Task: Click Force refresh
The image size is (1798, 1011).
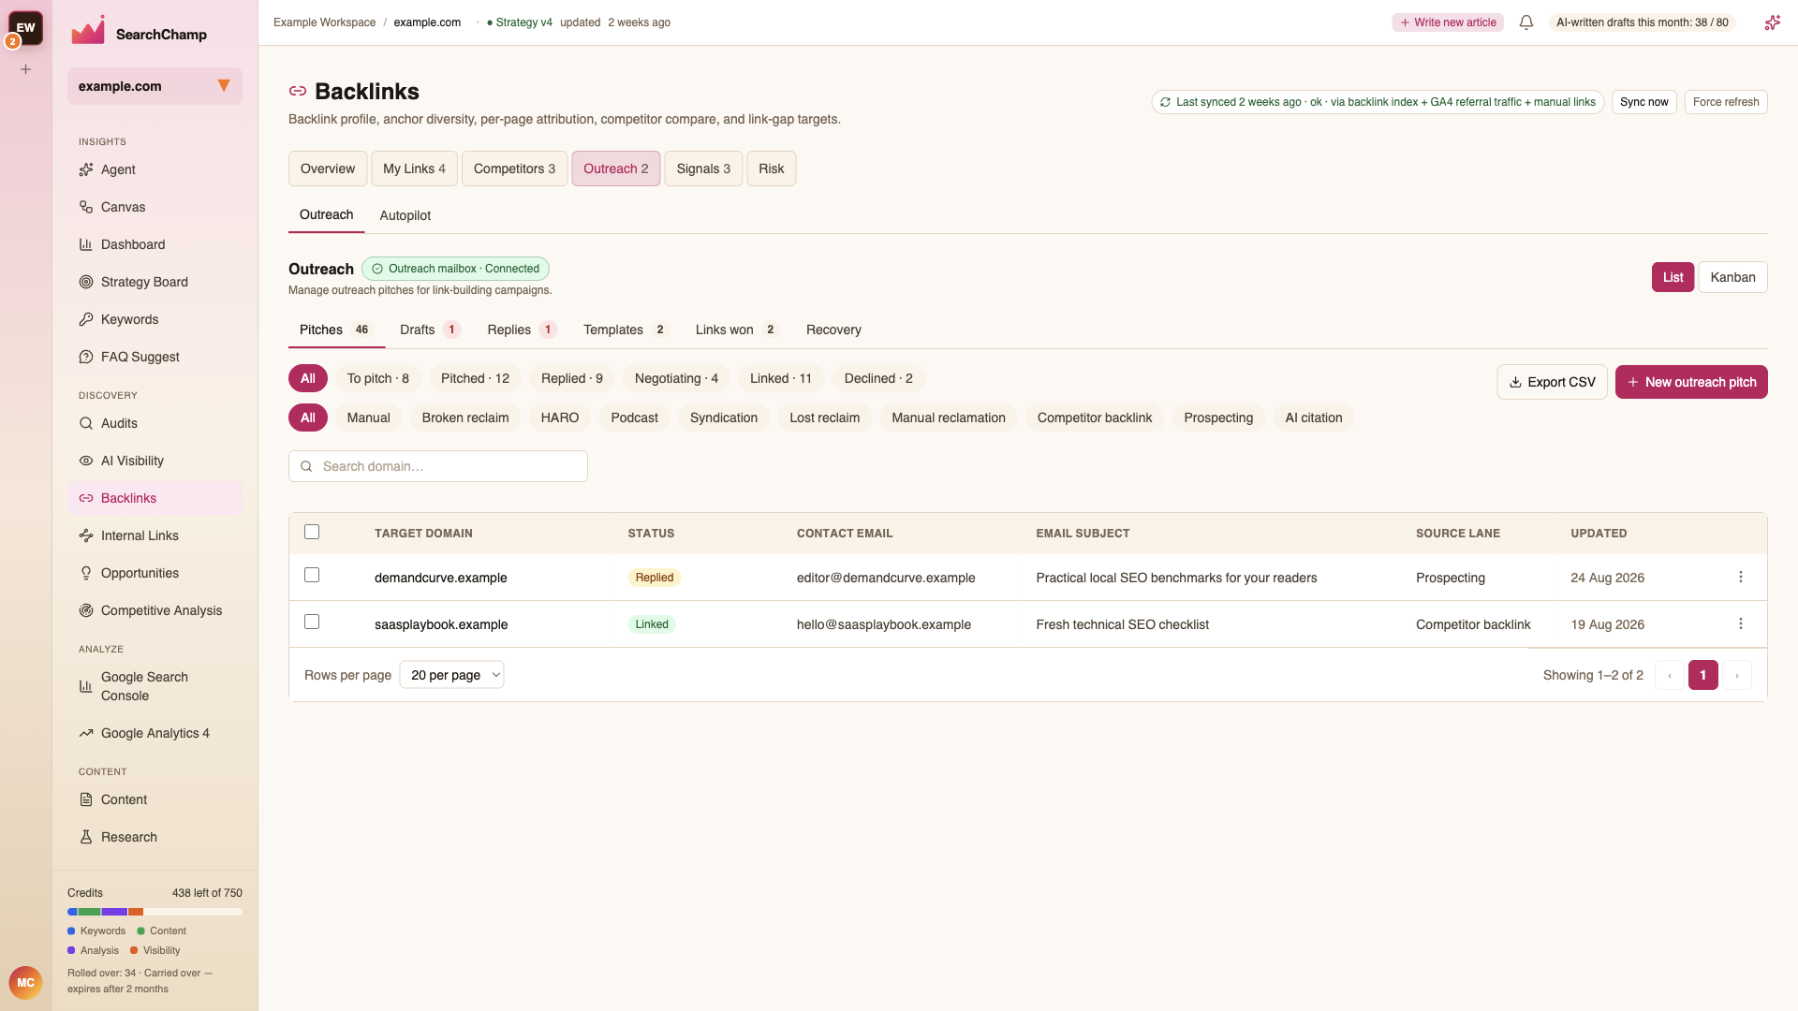Action: [x=1726, y=102]
